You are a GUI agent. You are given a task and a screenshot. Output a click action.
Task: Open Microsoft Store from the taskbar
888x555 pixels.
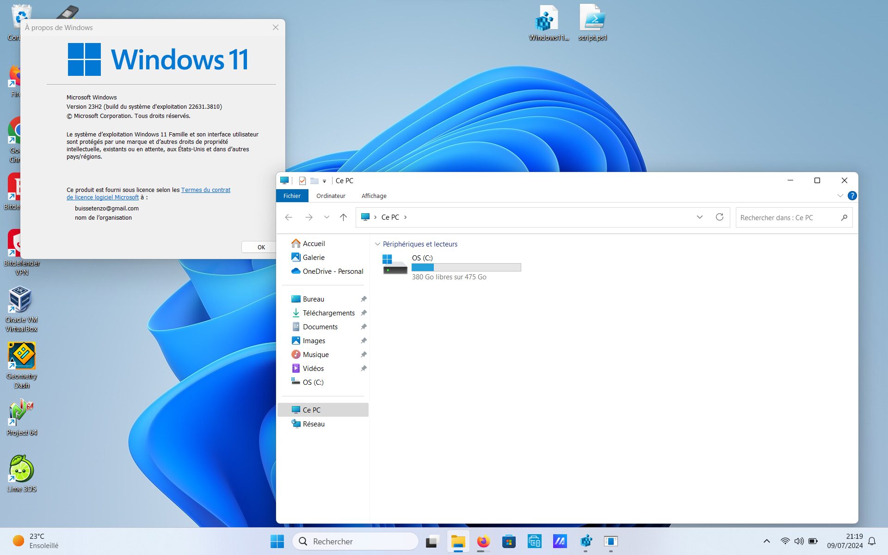point(509,541)
